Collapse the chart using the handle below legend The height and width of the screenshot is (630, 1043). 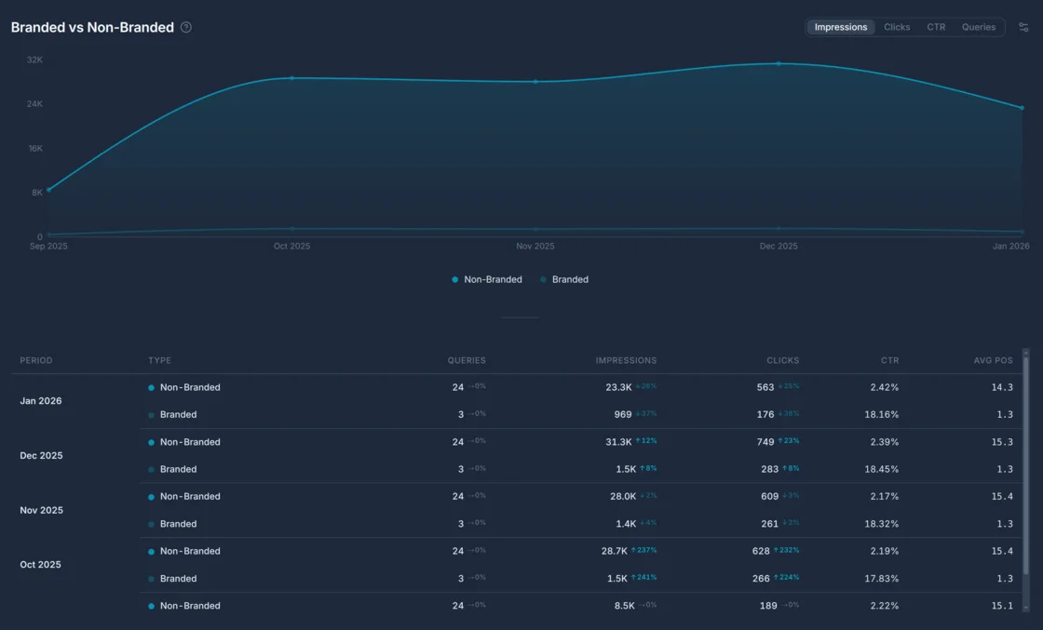520,316
